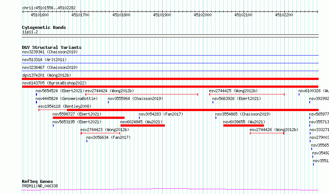Select the red bar under dgv137e201
The width and height of the screenshot is (329, 194).
pos(170,79)
